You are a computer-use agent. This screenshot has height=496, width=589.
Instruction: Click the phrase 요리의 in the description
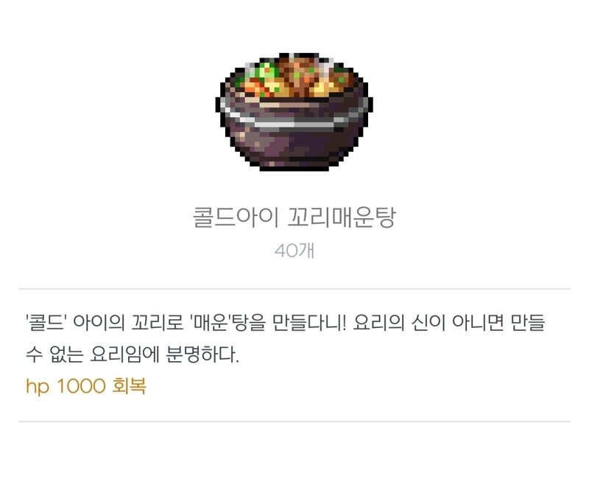(378, 323)
